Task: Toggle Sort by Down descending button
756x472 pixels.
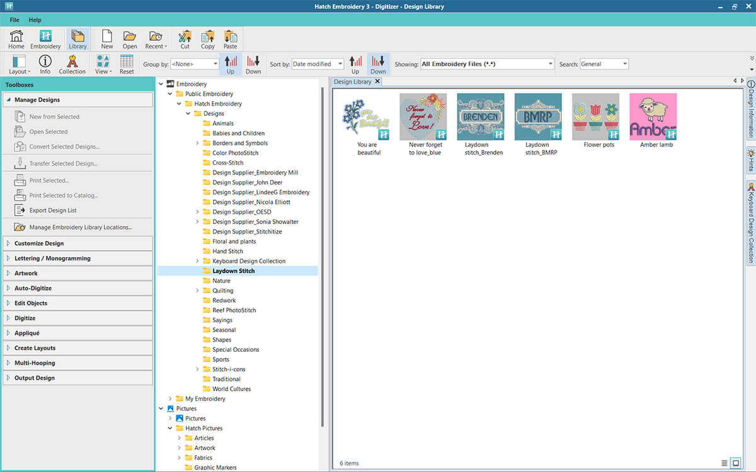Action: [378, 64]
